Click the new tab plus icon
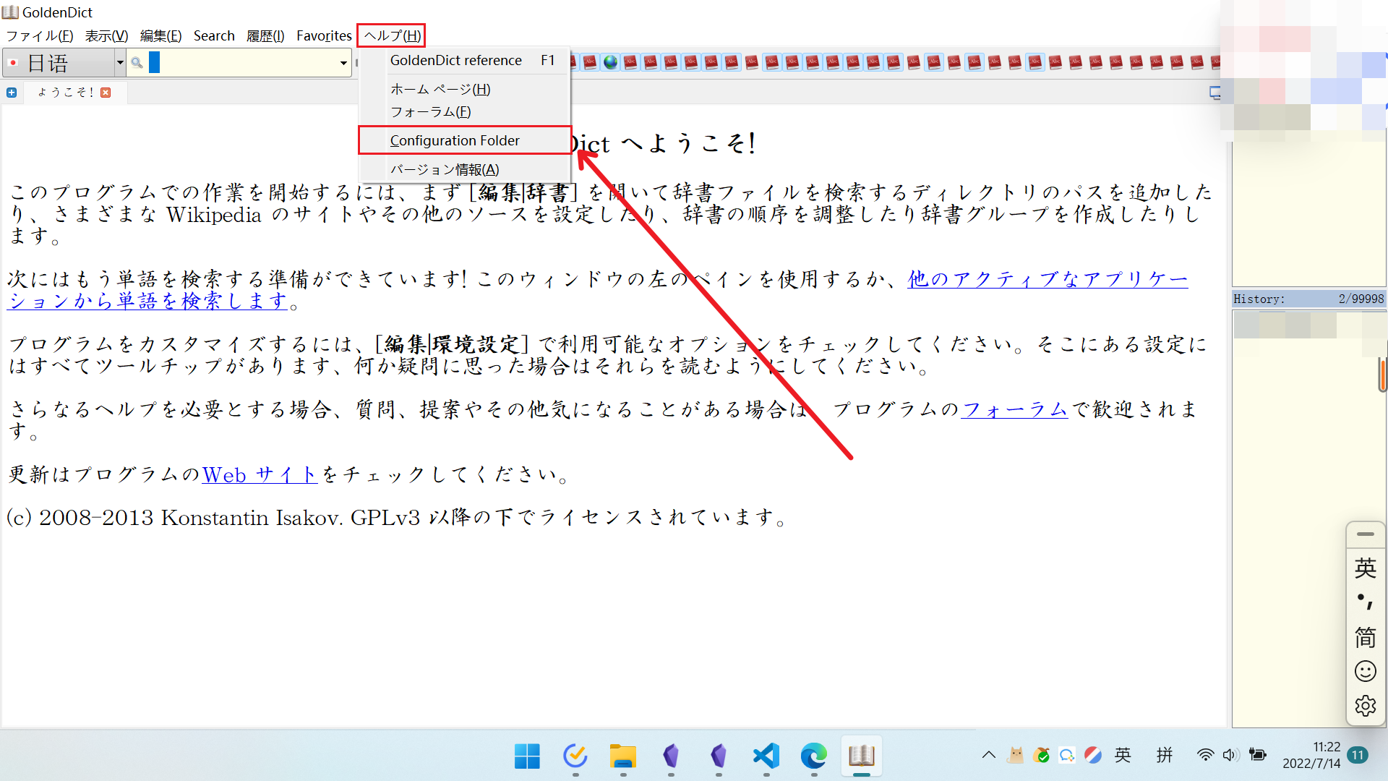1388x781 pixels. point(12,93)
